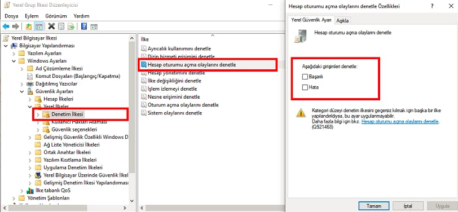Image resolution: width=458 pixels, height=212 pixels.
Task: Click the policy icon of İlke değişikliğini denetle
Action: pos(143,81)
